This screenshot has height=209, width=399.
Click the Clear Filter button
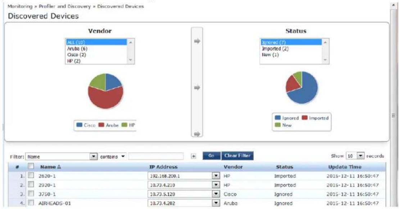pos(237,155)
